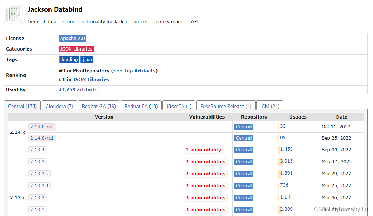Click the 2.13.x version group label
Image resolution: width=373 pixels, height=216 pixels.
[18, 198]
